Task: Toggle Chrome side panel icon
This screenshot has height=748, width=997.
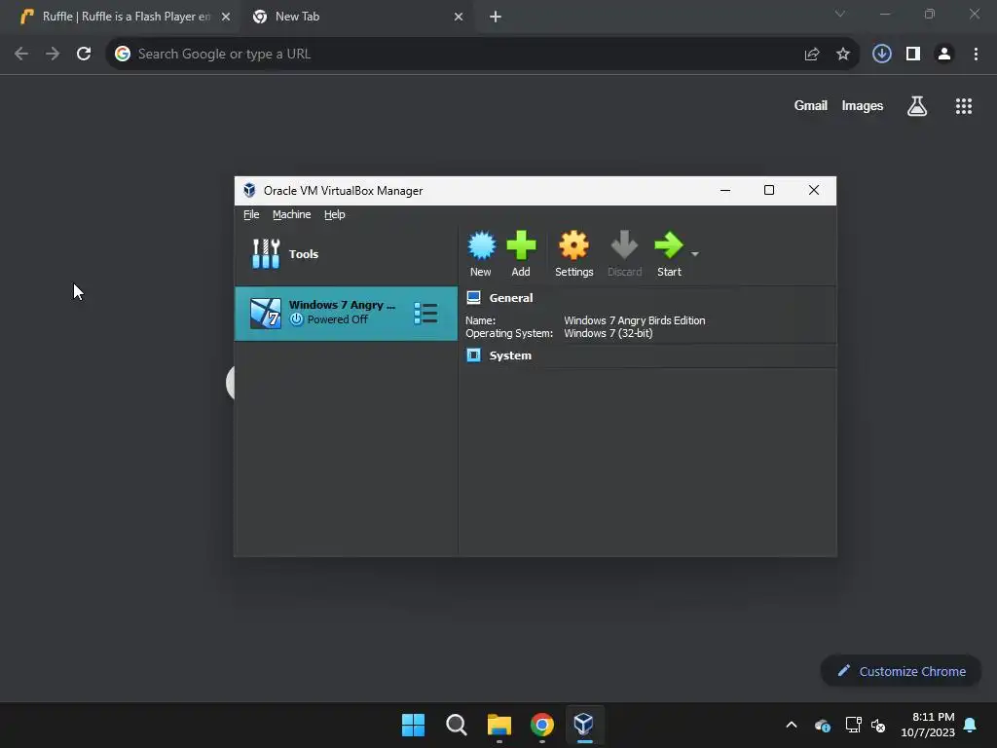Action: (913, 55)
